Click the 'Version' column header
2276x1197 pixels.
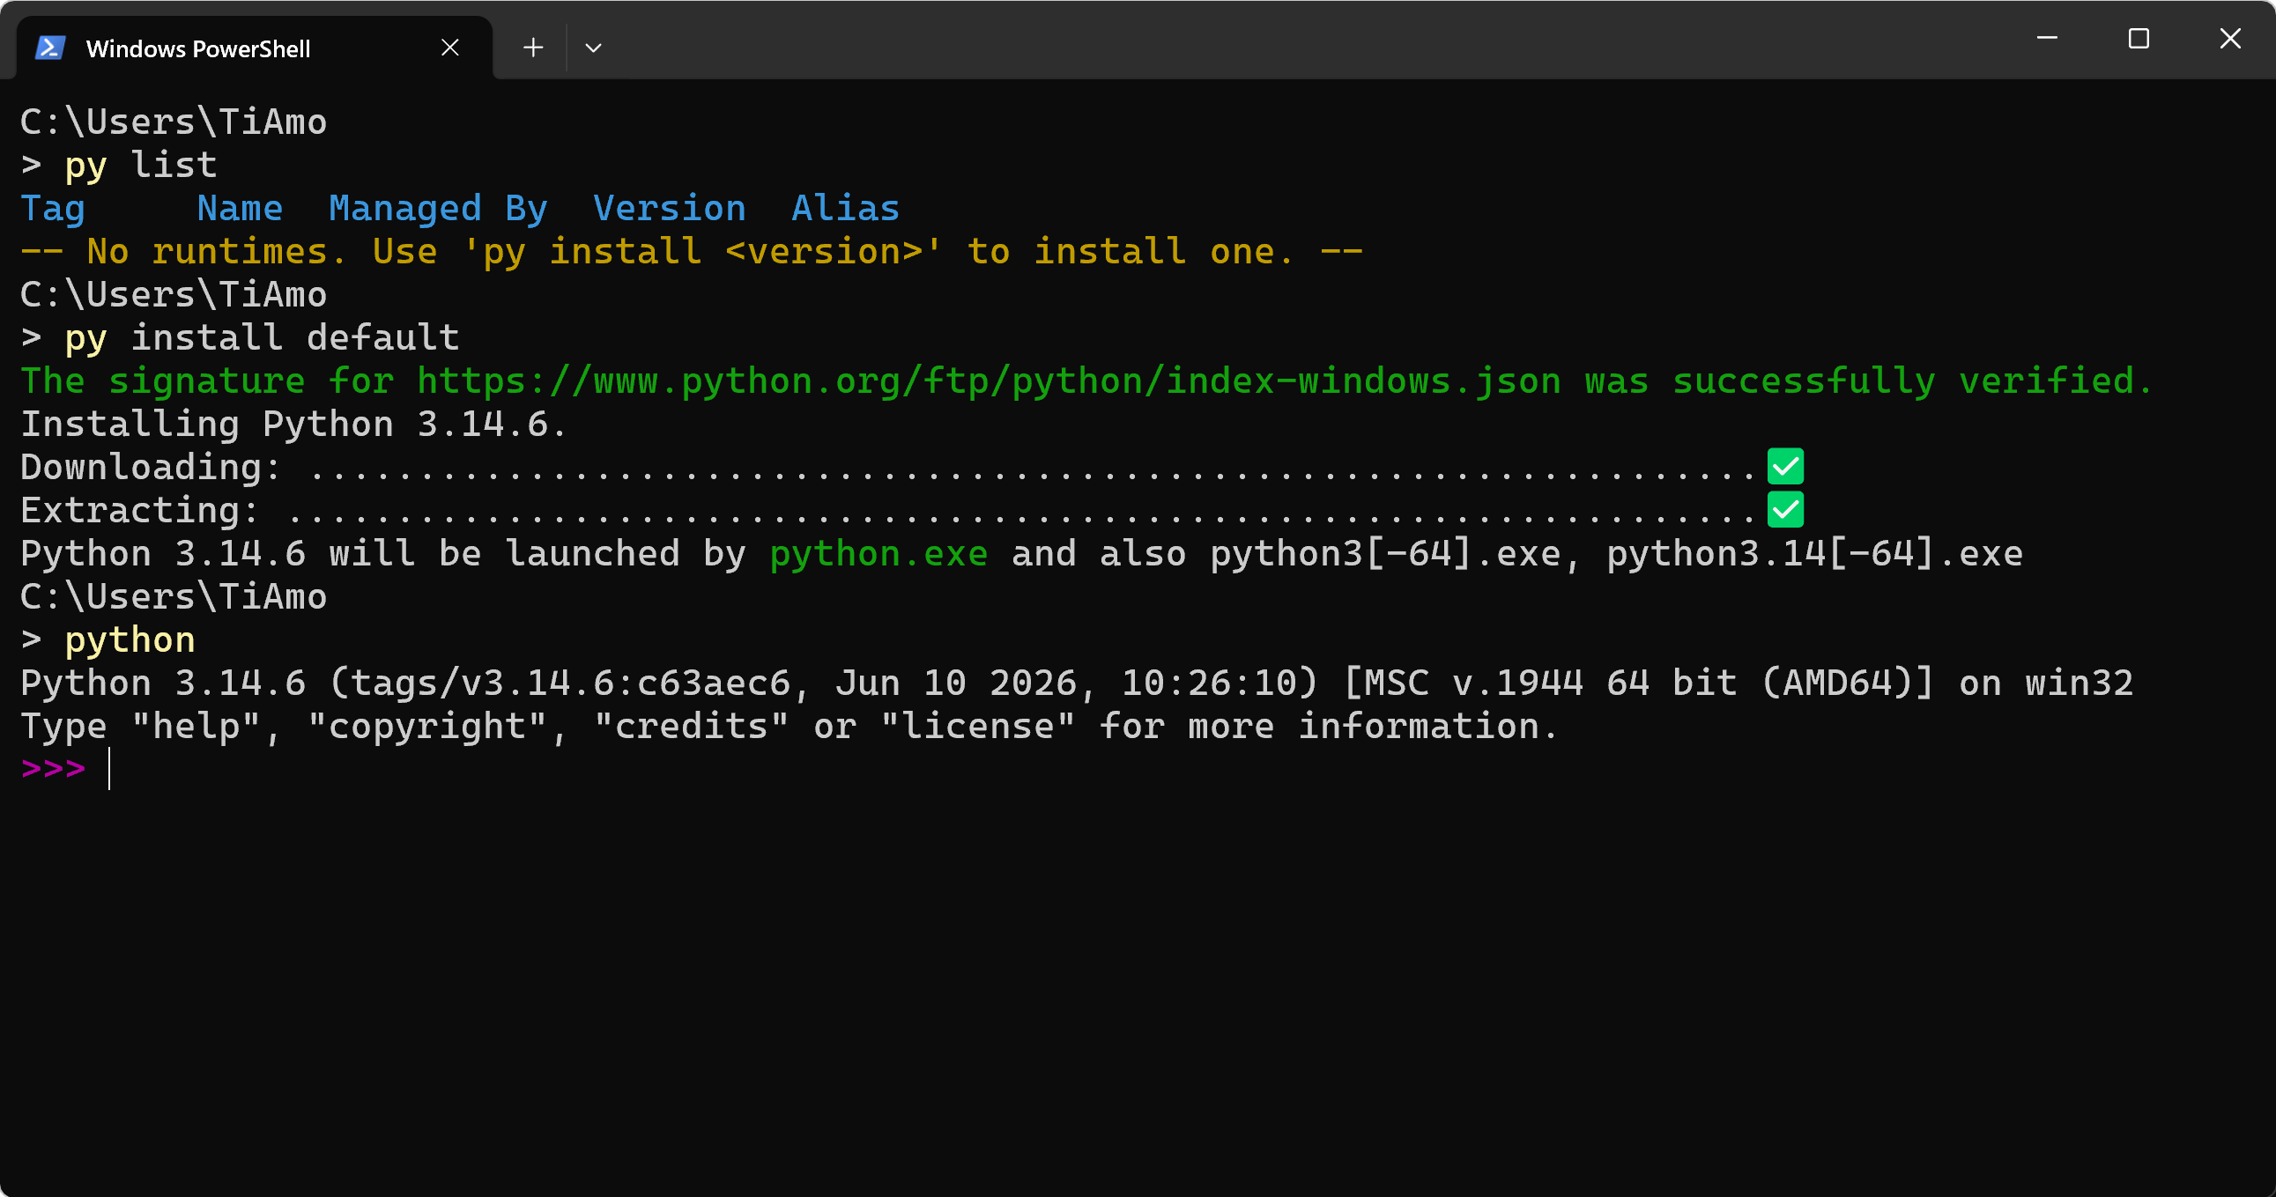669,209
